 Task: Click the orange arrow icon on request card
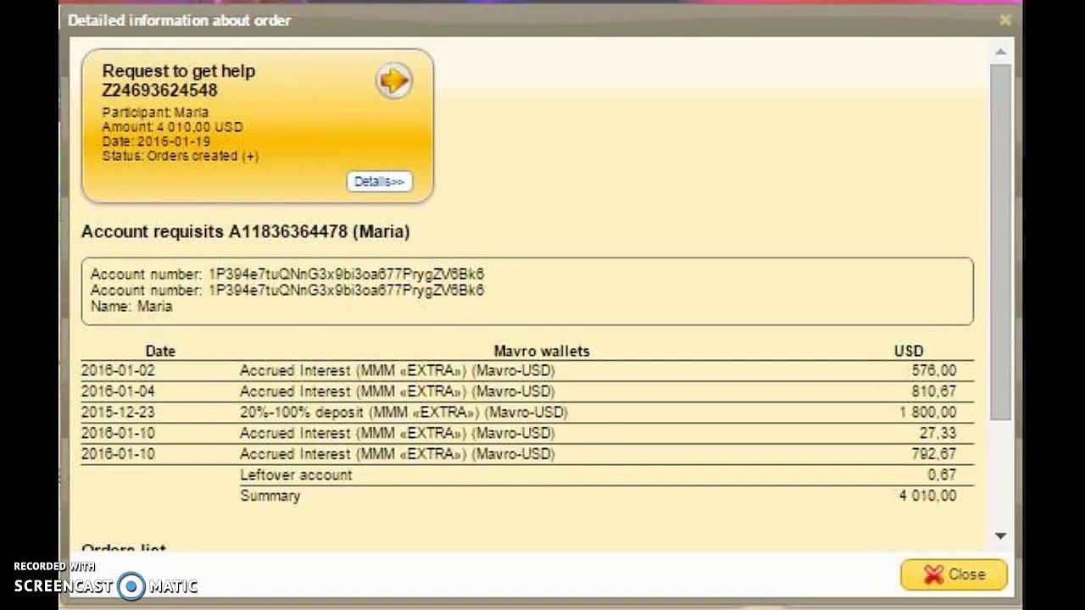[x=393, y=80]
